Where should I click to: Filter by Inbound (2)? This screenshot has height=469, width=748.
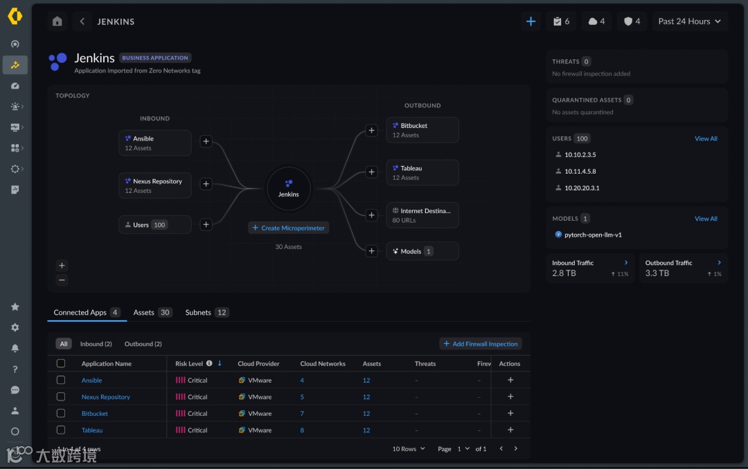[x=96, y=344]
